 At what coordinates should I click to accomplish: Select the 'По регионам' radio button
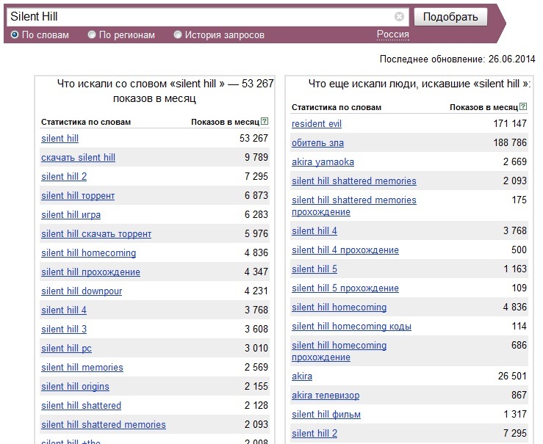(92, 35)
